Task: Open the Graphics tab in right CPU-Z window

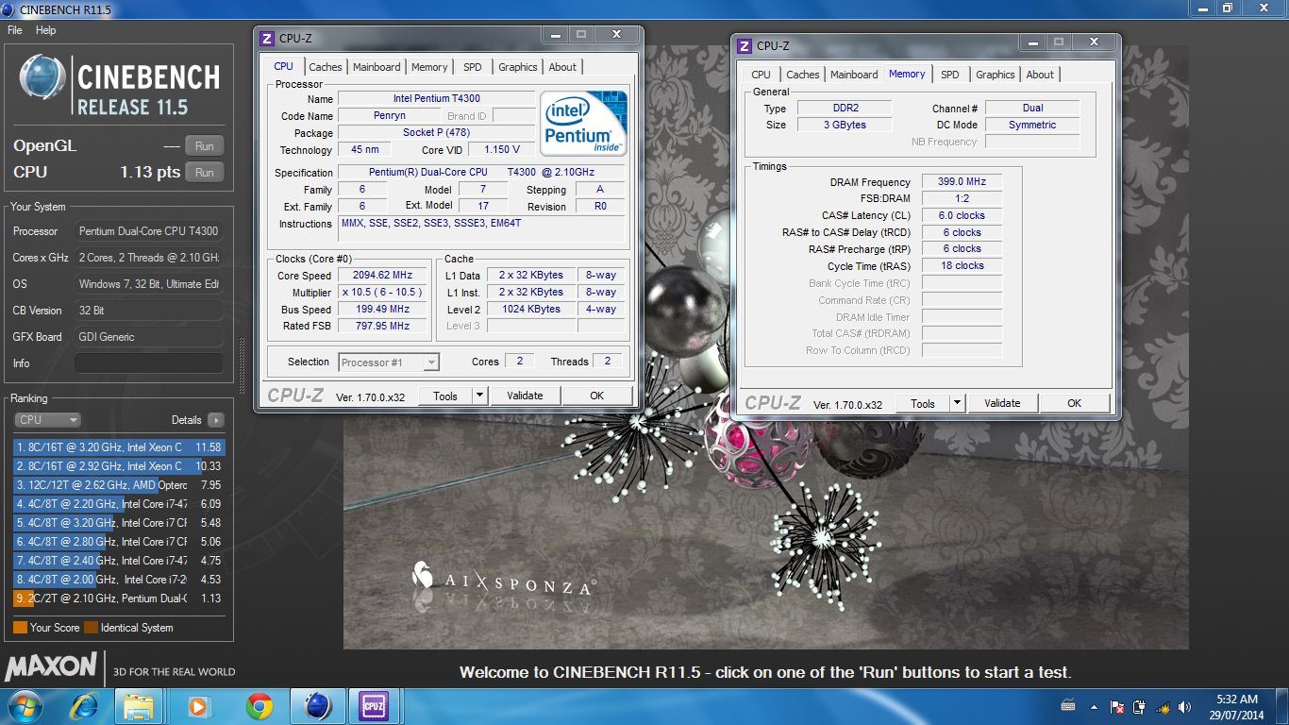Action: 996,75
